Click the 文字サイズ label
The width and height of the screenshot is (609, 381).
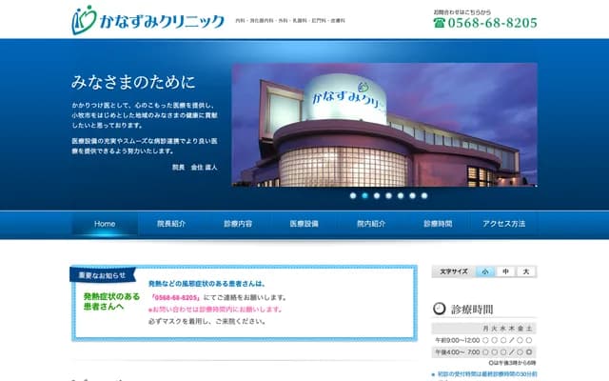453,271
